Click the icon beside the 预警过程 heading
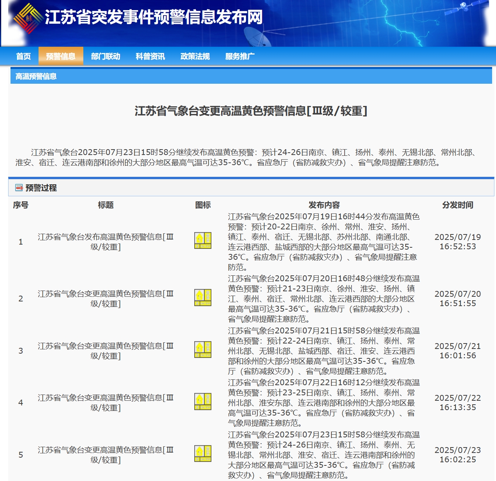The width and height of the screenshot is (496, 481). point(19,188)
